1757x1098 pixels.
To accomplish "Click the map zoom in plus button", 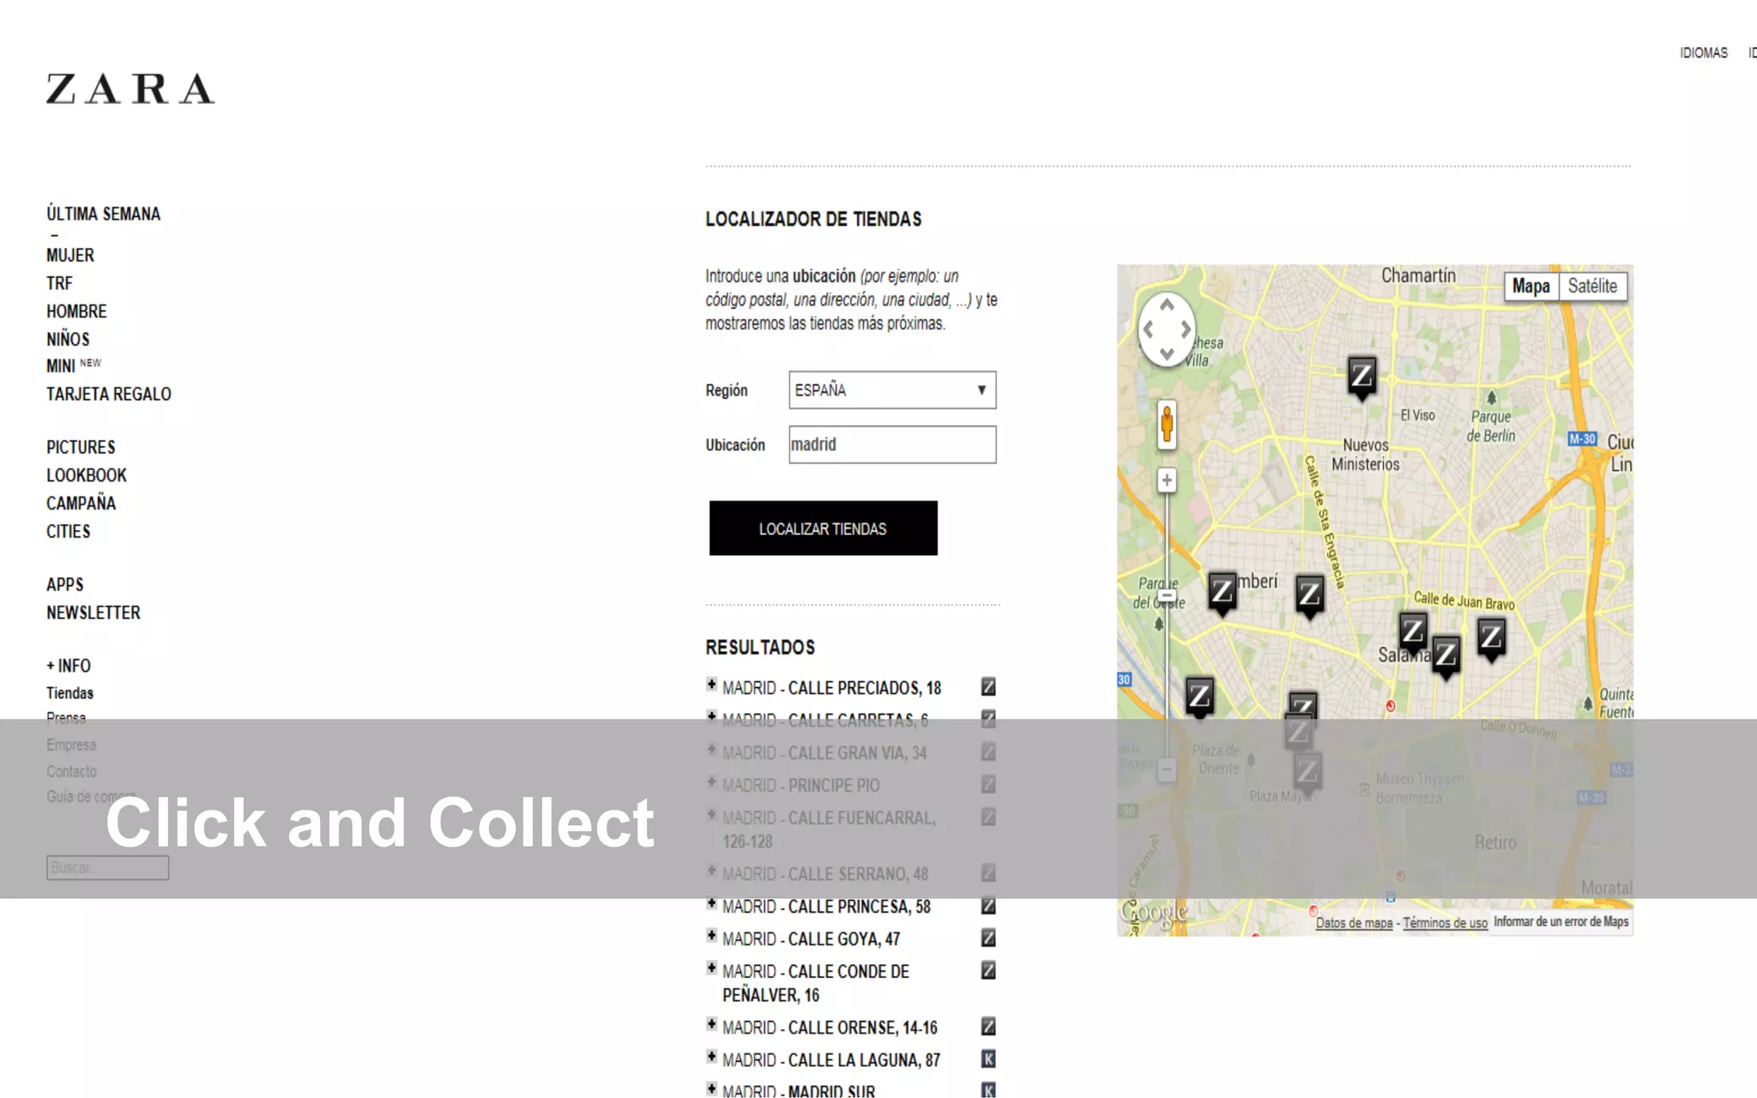I will pos(1166,480).
